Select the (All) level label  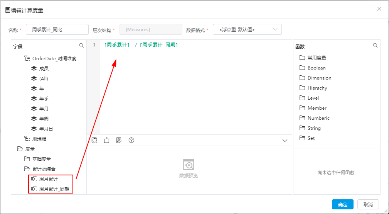[44, 78]
